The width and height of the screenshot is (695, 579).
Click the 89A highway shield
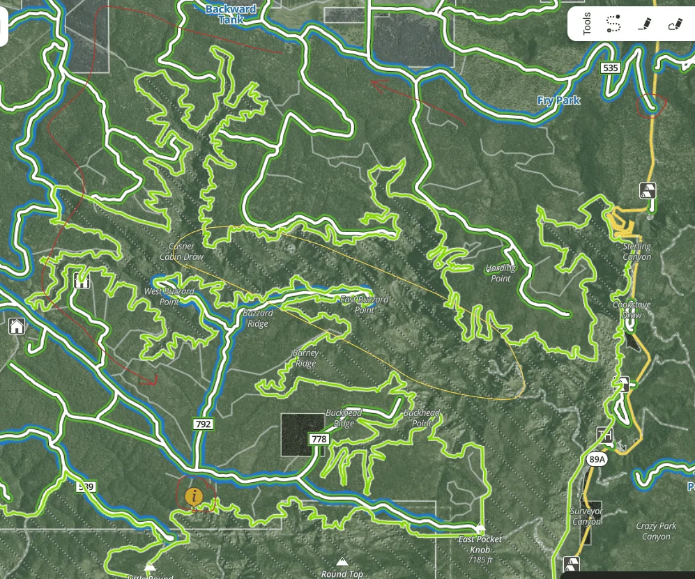597,459
